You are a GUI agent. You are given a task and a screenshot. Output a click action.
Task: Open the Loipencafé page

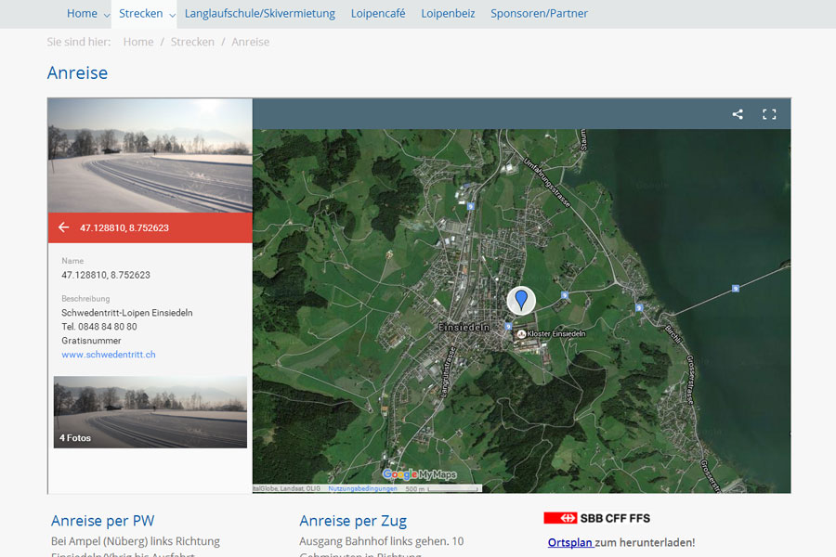378,13
